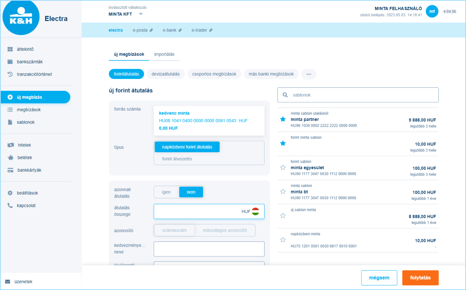
Task: Open the more options ellipsis pill
Action: (309, 74)
